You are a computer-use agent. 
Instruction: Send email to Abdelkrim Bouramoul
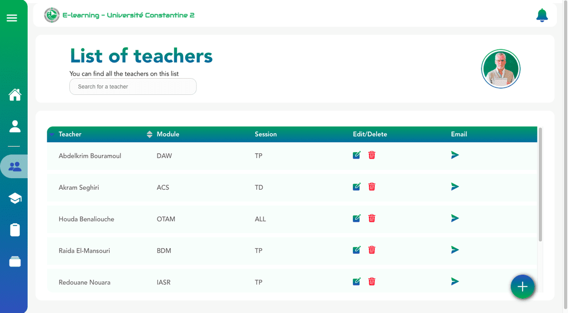click(x=455, y=155)
